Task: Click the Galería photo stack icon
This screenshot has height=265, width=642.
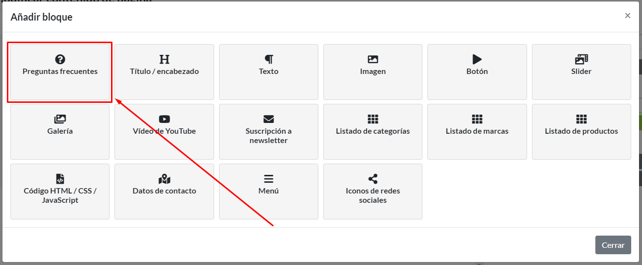Action: pyautogui.click(x=60, y=119)
